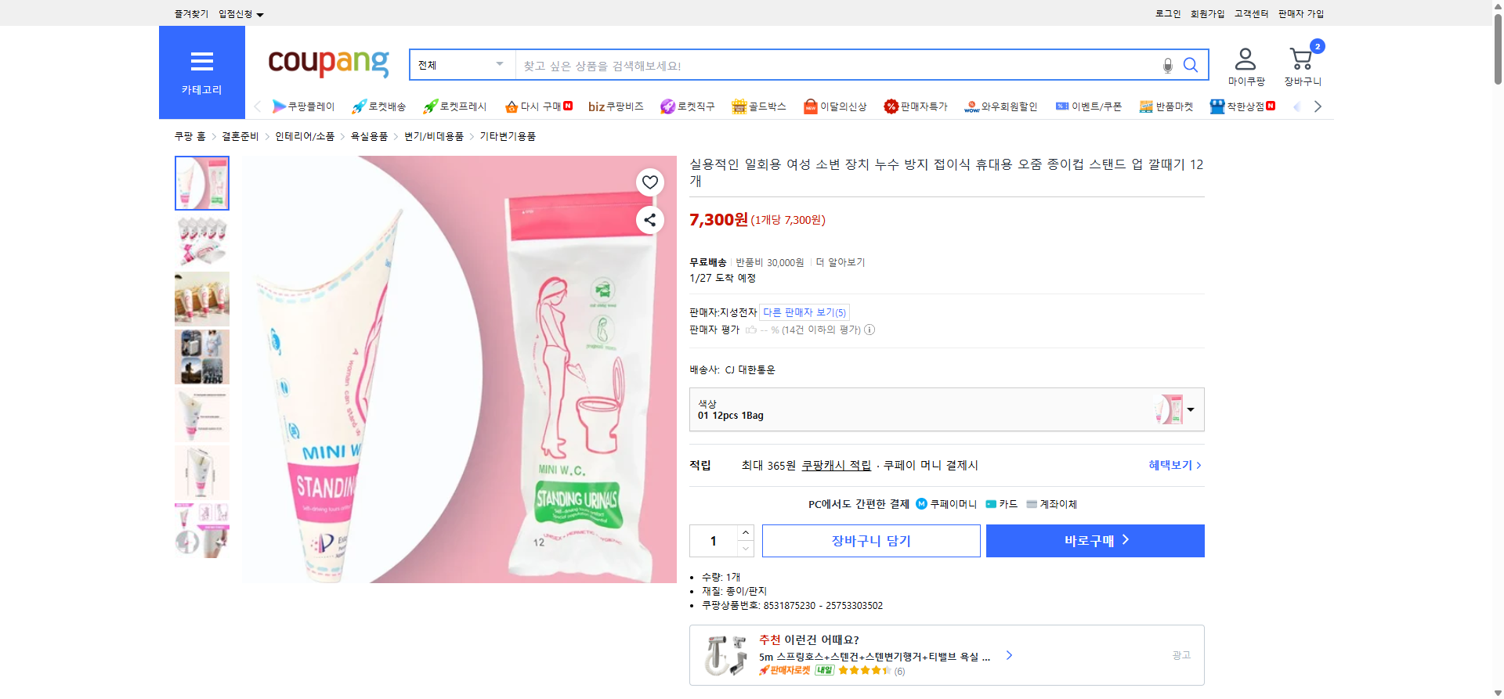Image resolution: width=1504 pixels, height=699 pixels.
Task: Open 마이쿠팡 via the account icon
Action: pyautogui.click(x=1244, y=59)
